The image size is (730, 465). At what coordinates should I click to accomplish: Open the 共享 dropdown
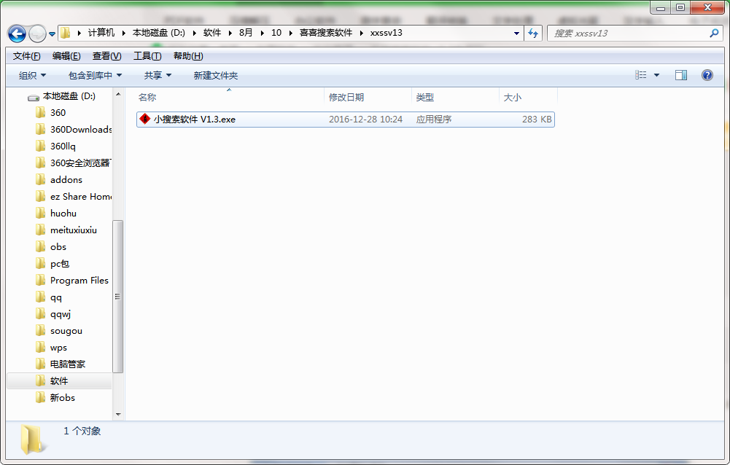[158, 75]
